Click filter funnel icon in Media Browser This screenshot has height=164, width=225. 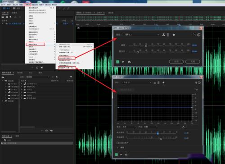point(71,77)
